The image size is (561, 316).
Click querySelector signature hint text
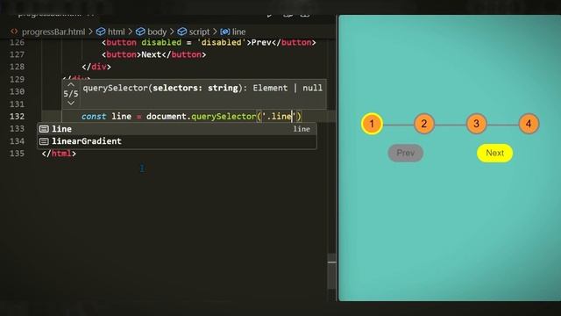(202, 88)
